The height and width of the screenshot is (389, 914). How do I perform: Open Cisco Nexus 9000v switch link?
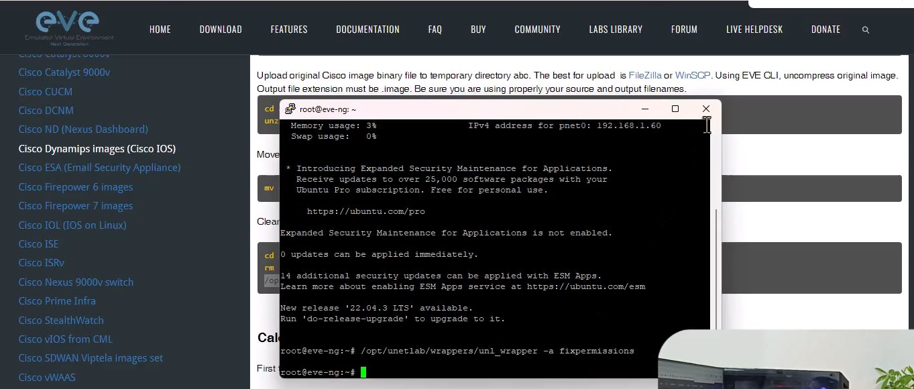click(x=76, y=282)
